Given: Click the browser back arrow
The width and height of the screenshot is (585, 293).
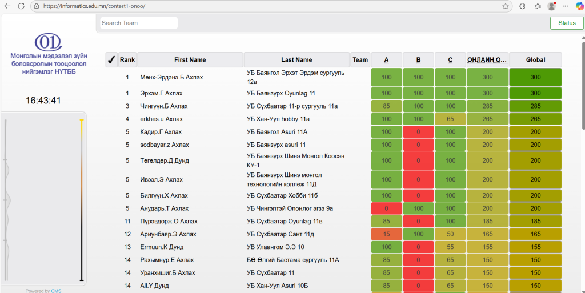Looking at the screenshot, I should [x=7, y=6].
